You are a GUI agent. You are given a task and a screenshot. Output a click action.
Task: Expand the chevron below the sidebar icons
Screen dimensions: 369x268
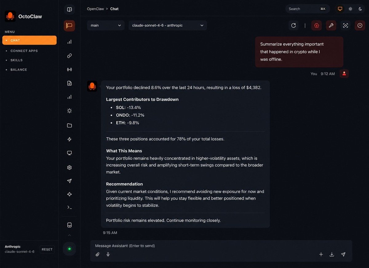point(69,235)
